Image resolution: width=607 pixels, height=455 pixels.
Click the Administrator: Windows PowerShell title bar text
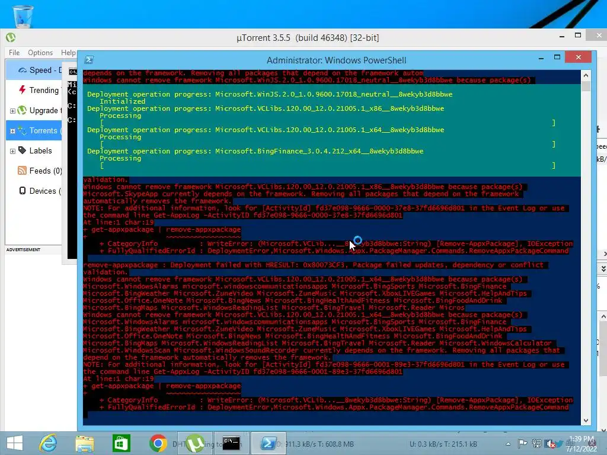(x=337, y=60)
